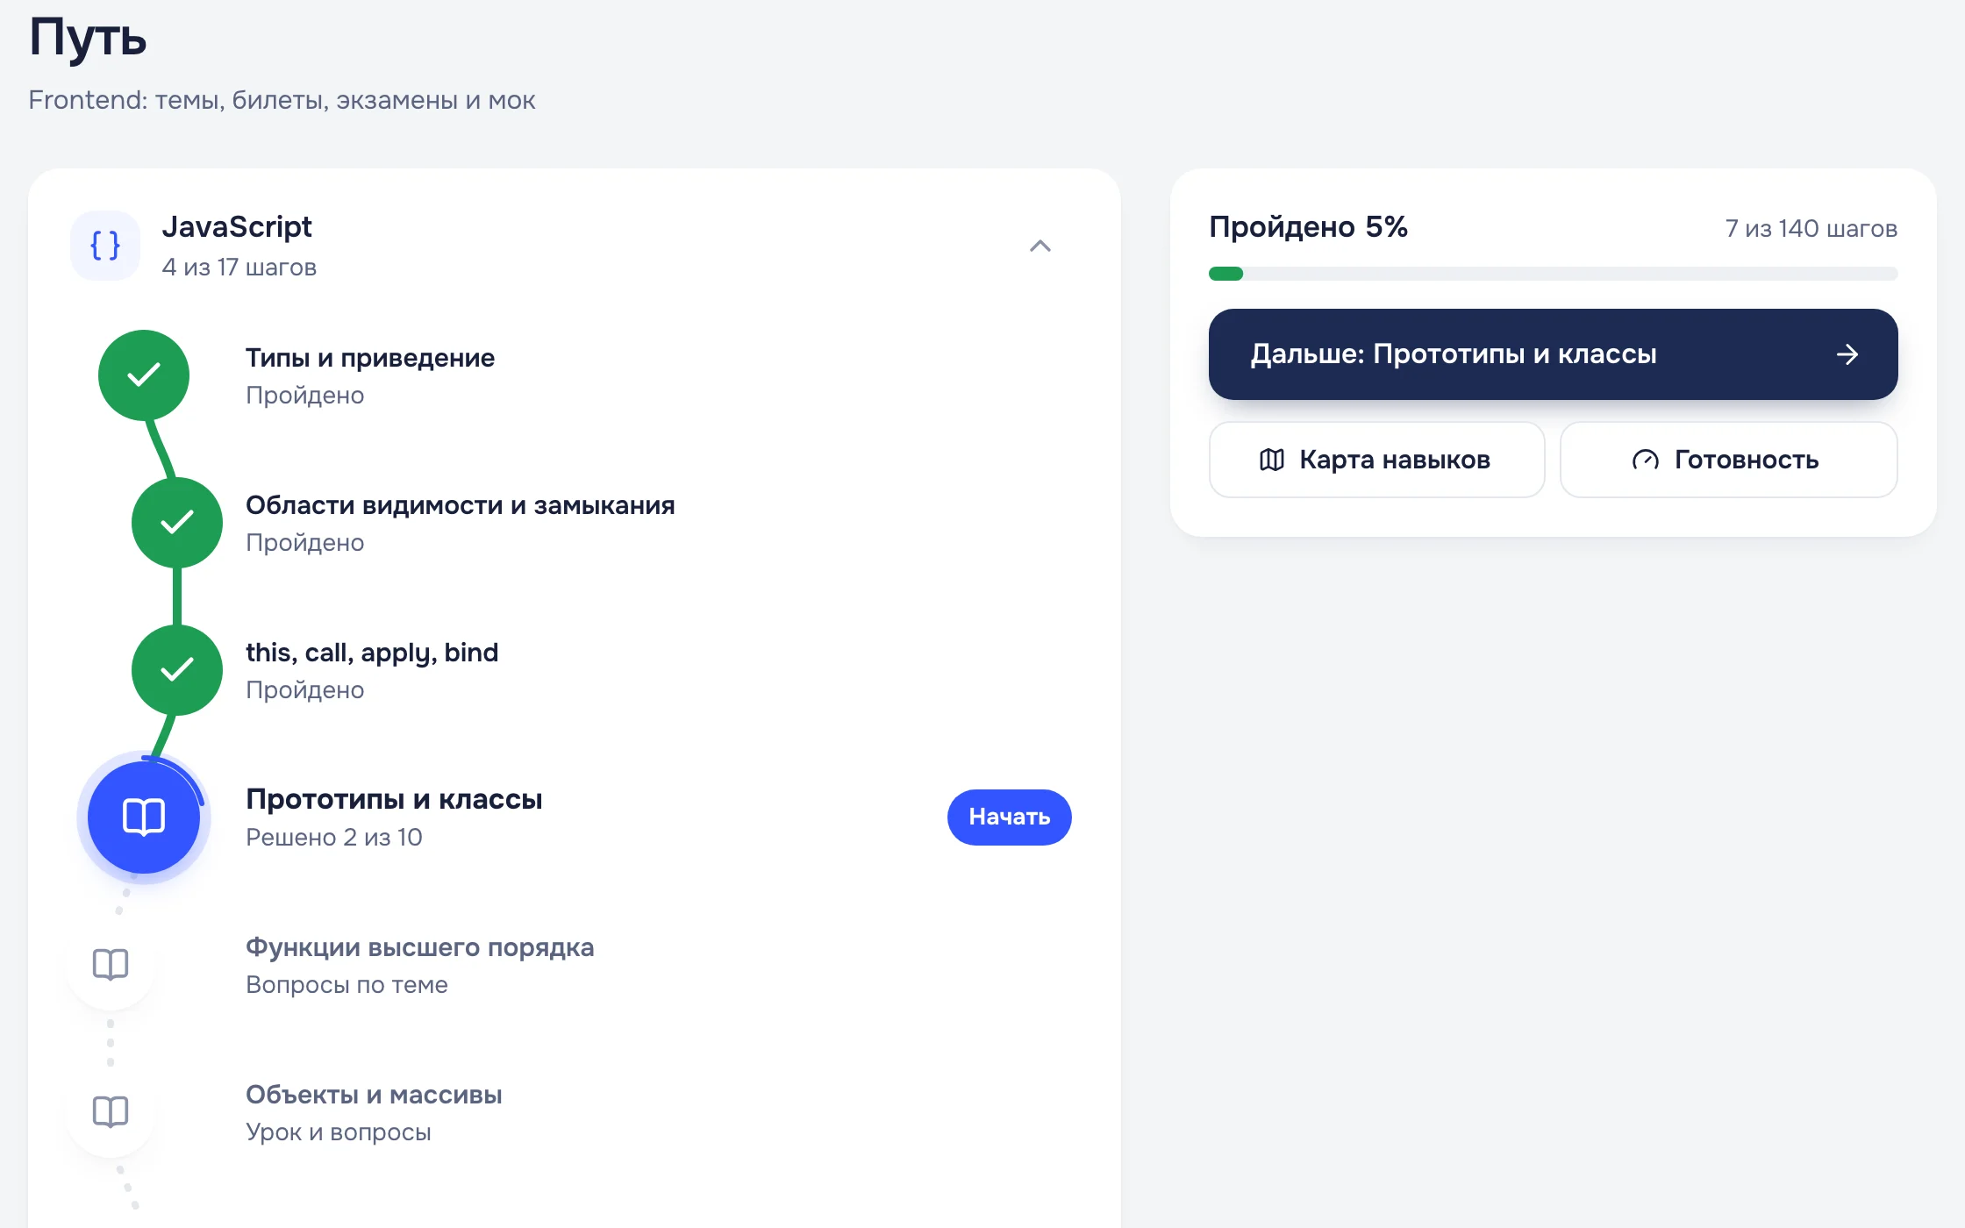Click the Пройдено 5% progress bar
Screen dimensions: 1965x1228
point(1553,274)
